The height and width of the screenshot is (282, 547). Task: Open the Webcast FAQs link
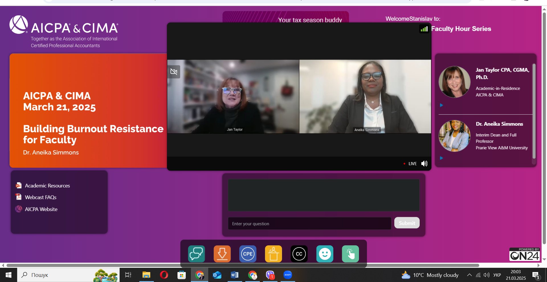(x=40, y=197)
